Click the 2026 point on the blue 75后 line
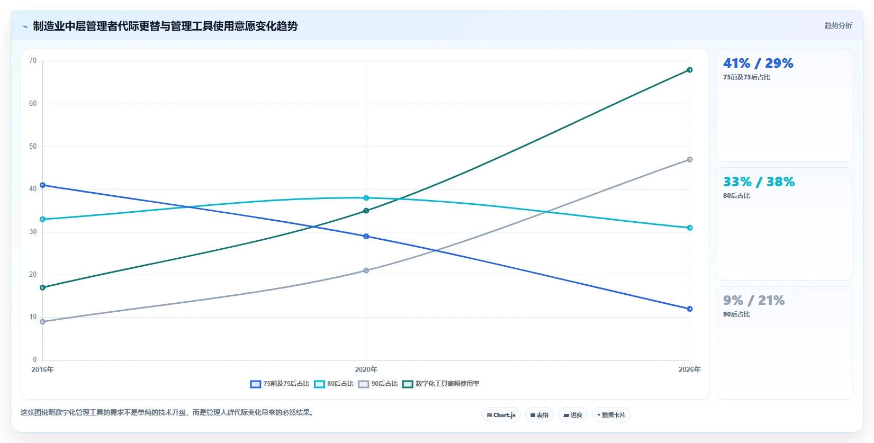874x443 pixels. [690, 309]
